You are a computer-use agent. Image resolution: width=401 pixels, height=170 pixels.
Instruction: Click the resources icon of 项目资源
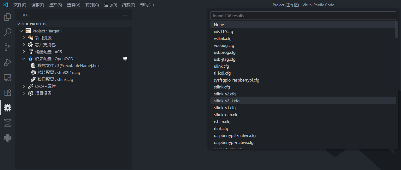coord(31,38)
